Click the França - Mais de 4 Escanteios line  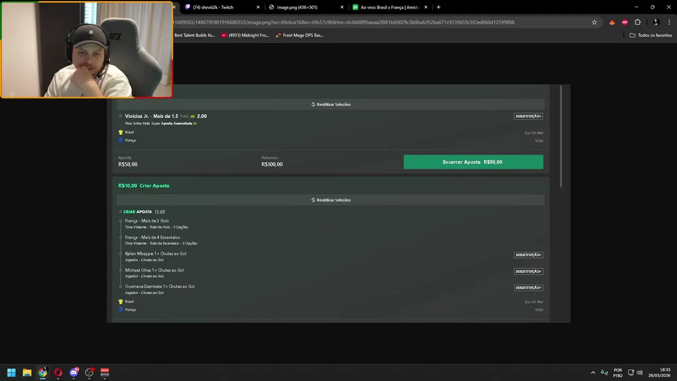pyautogui.click(x=152, y=238)
